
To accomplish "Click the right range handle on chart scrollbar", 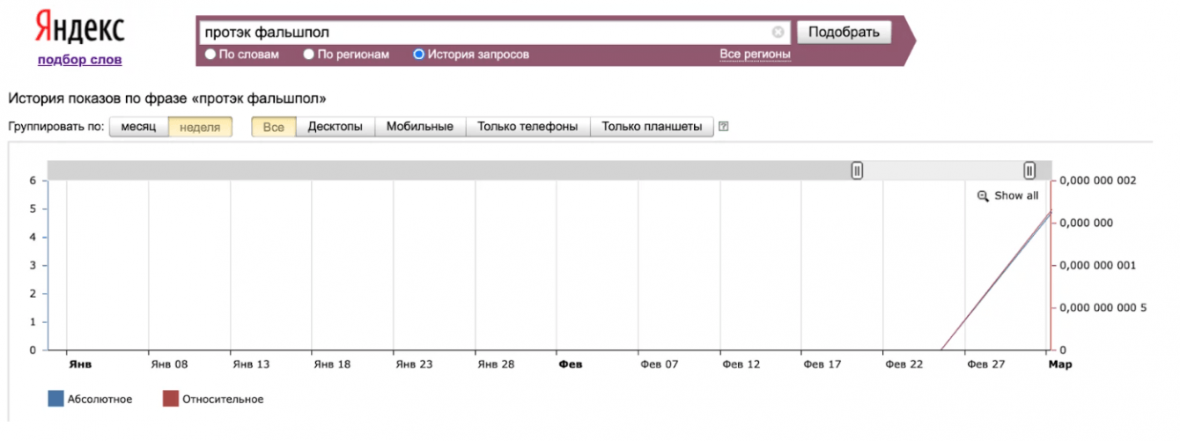I will tap(1029, 171).
